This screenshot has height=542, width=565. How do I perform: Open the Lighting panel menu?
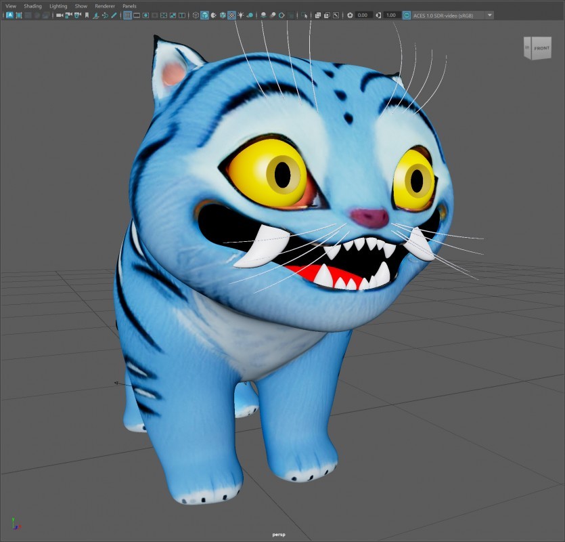[58, 6]
